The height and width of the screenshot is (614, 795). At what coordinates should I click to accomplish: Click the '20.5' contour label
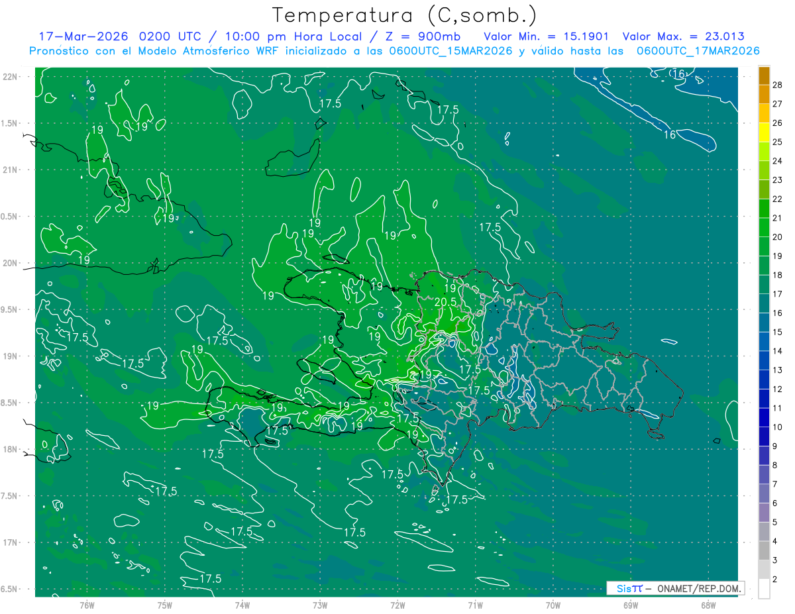(446, 301)
